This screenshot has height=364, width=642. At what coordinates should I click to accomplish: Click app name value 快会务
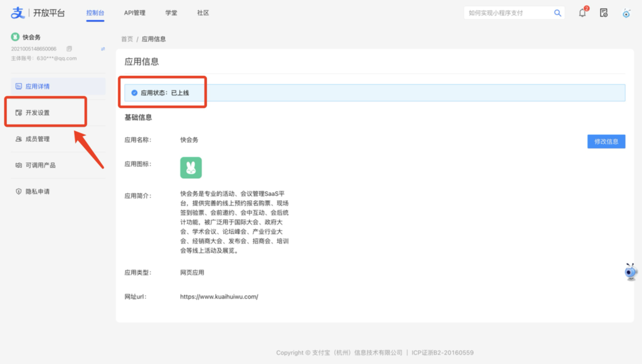[x=189, y=140]
